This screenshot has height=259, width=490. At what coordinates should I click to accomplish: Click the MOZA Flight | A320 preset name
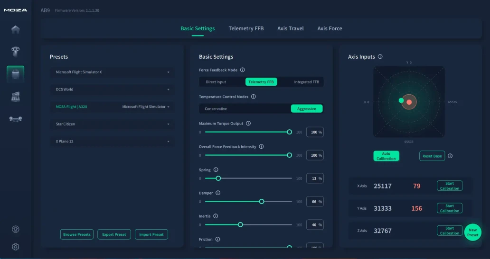pos(71,107)
